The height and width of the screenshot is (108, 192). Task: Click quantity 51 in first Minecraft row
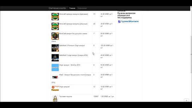point(94,14)
